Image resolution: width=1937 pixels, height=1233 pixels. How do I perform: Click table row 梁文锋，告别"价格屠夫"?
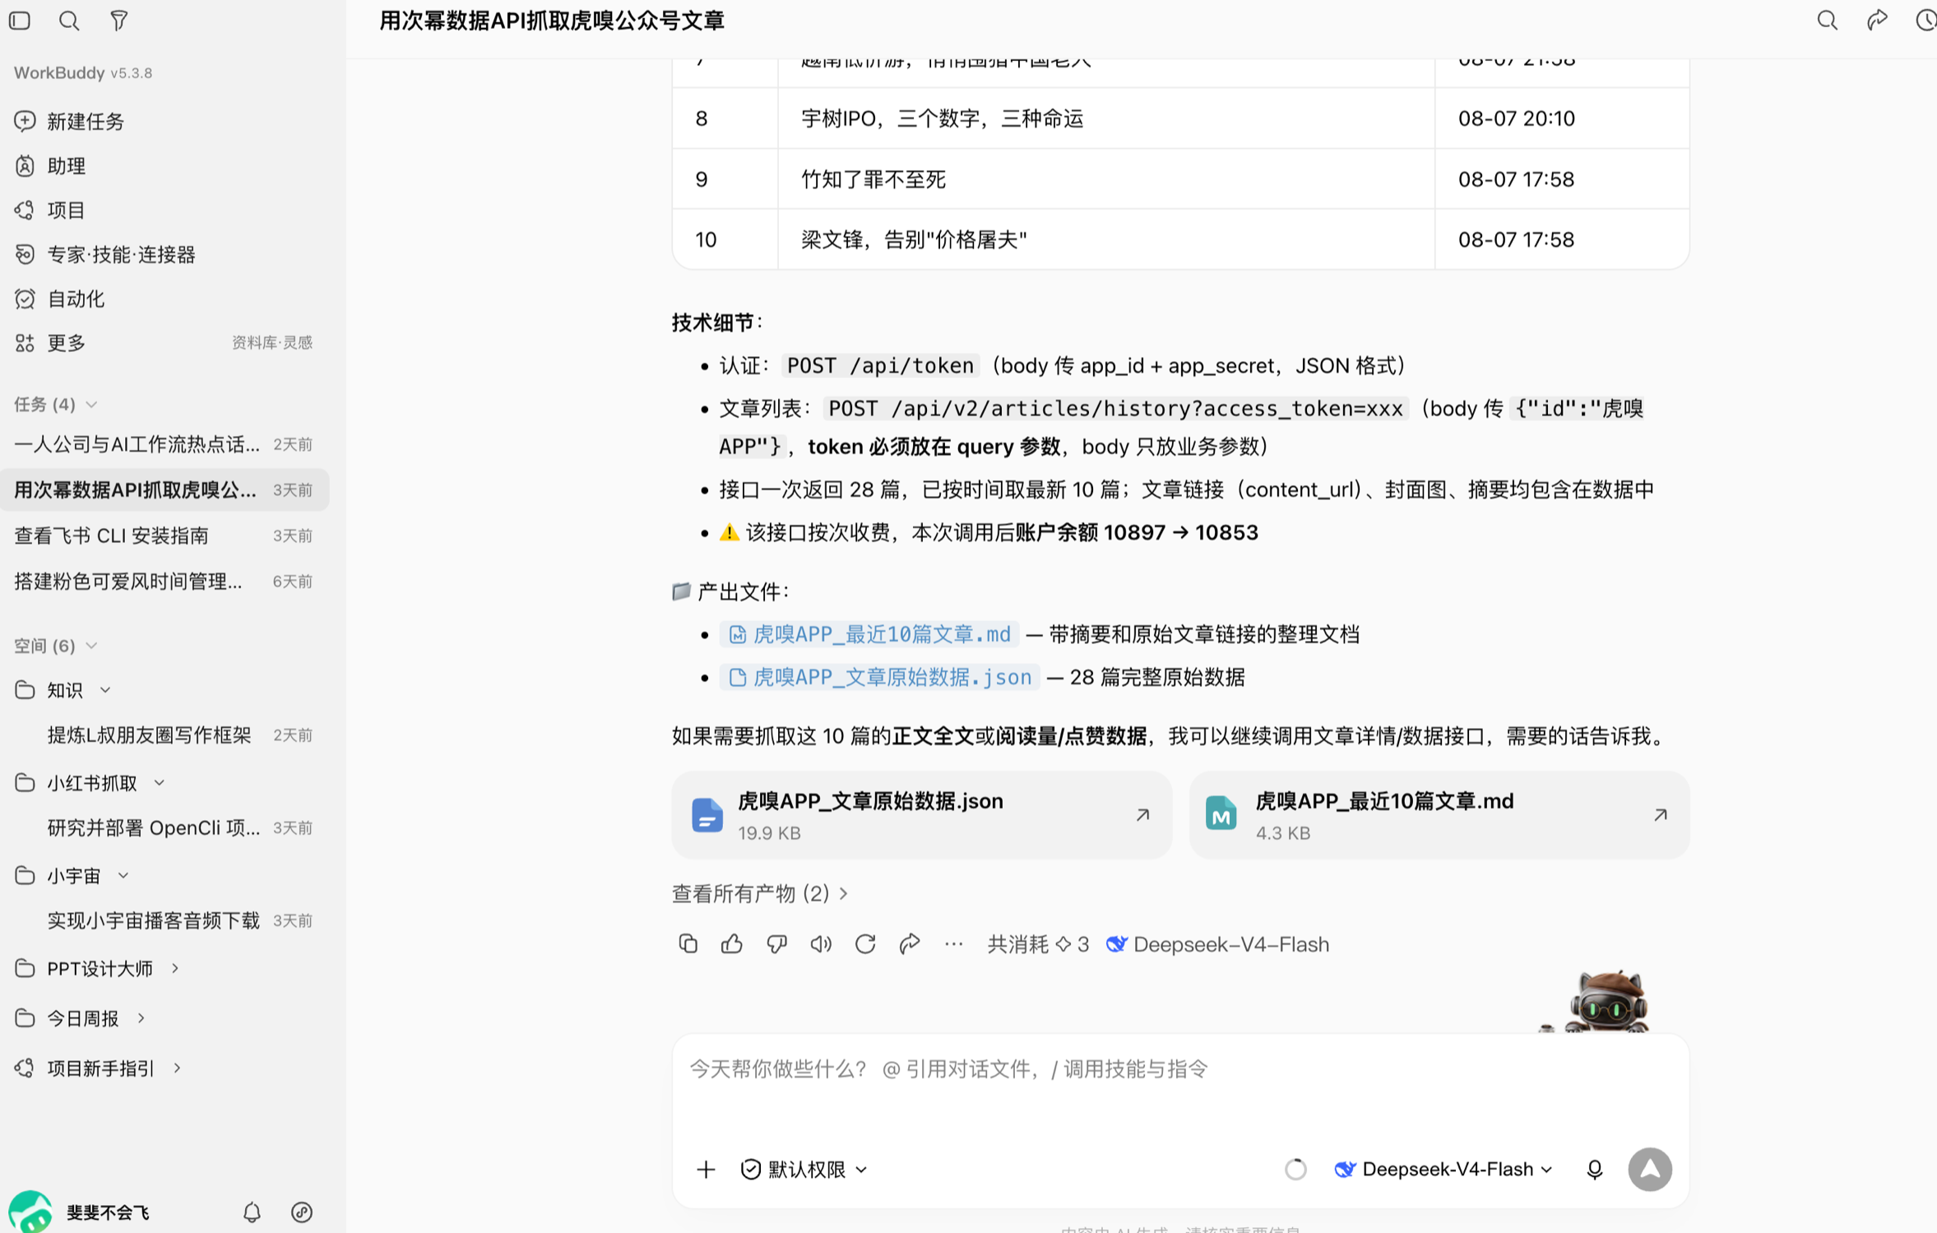(1180, 239)
